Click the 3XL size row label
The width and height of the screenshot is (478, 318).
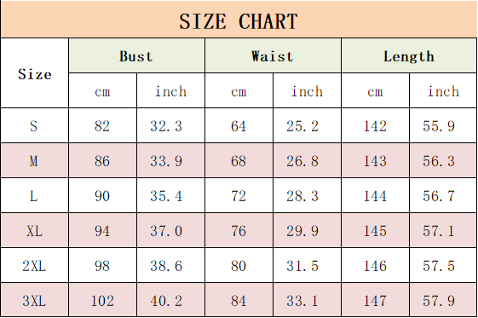pyautogui.click(x=34, y=300)
